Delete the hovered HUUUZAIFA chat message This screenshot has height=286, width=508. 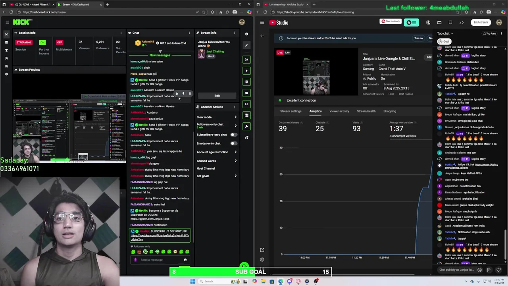pos(190,94)
